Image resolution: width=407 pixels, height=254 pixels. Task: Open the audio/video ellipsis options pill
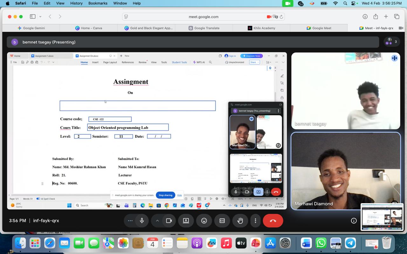(x=130, y=221)
